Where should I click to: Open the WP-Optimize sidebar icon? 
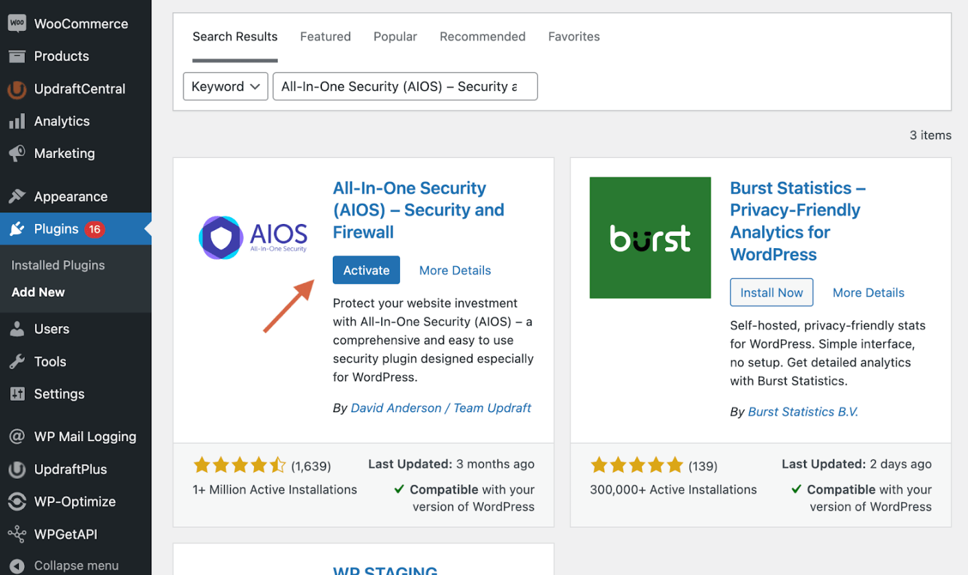(16, 501)
